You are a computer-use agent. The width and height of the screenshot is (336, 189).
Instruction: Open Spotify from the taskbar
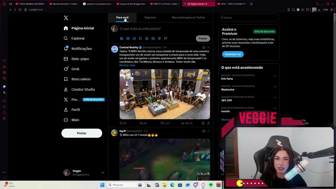(x=211, y=185)
